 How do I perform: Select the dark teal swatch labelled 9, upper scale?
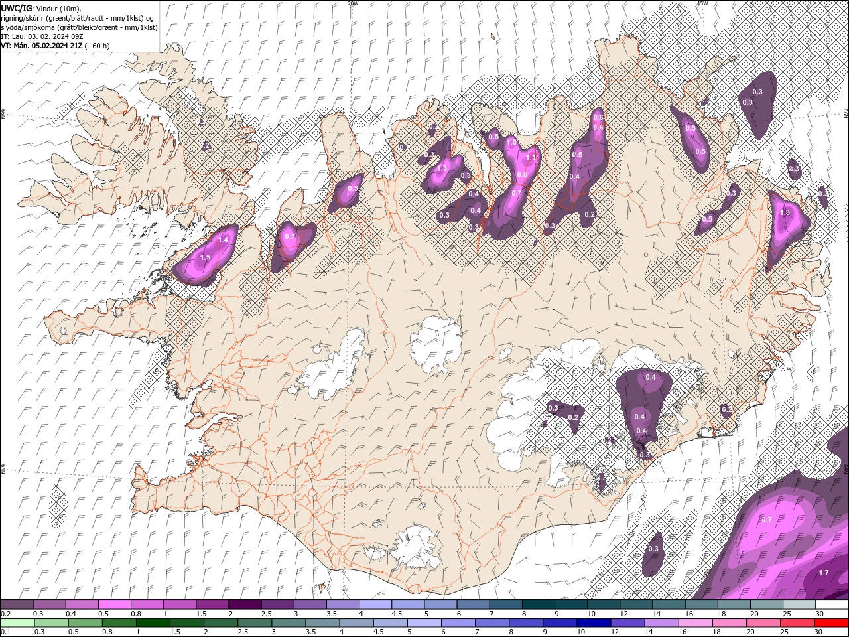pos(570,604)
